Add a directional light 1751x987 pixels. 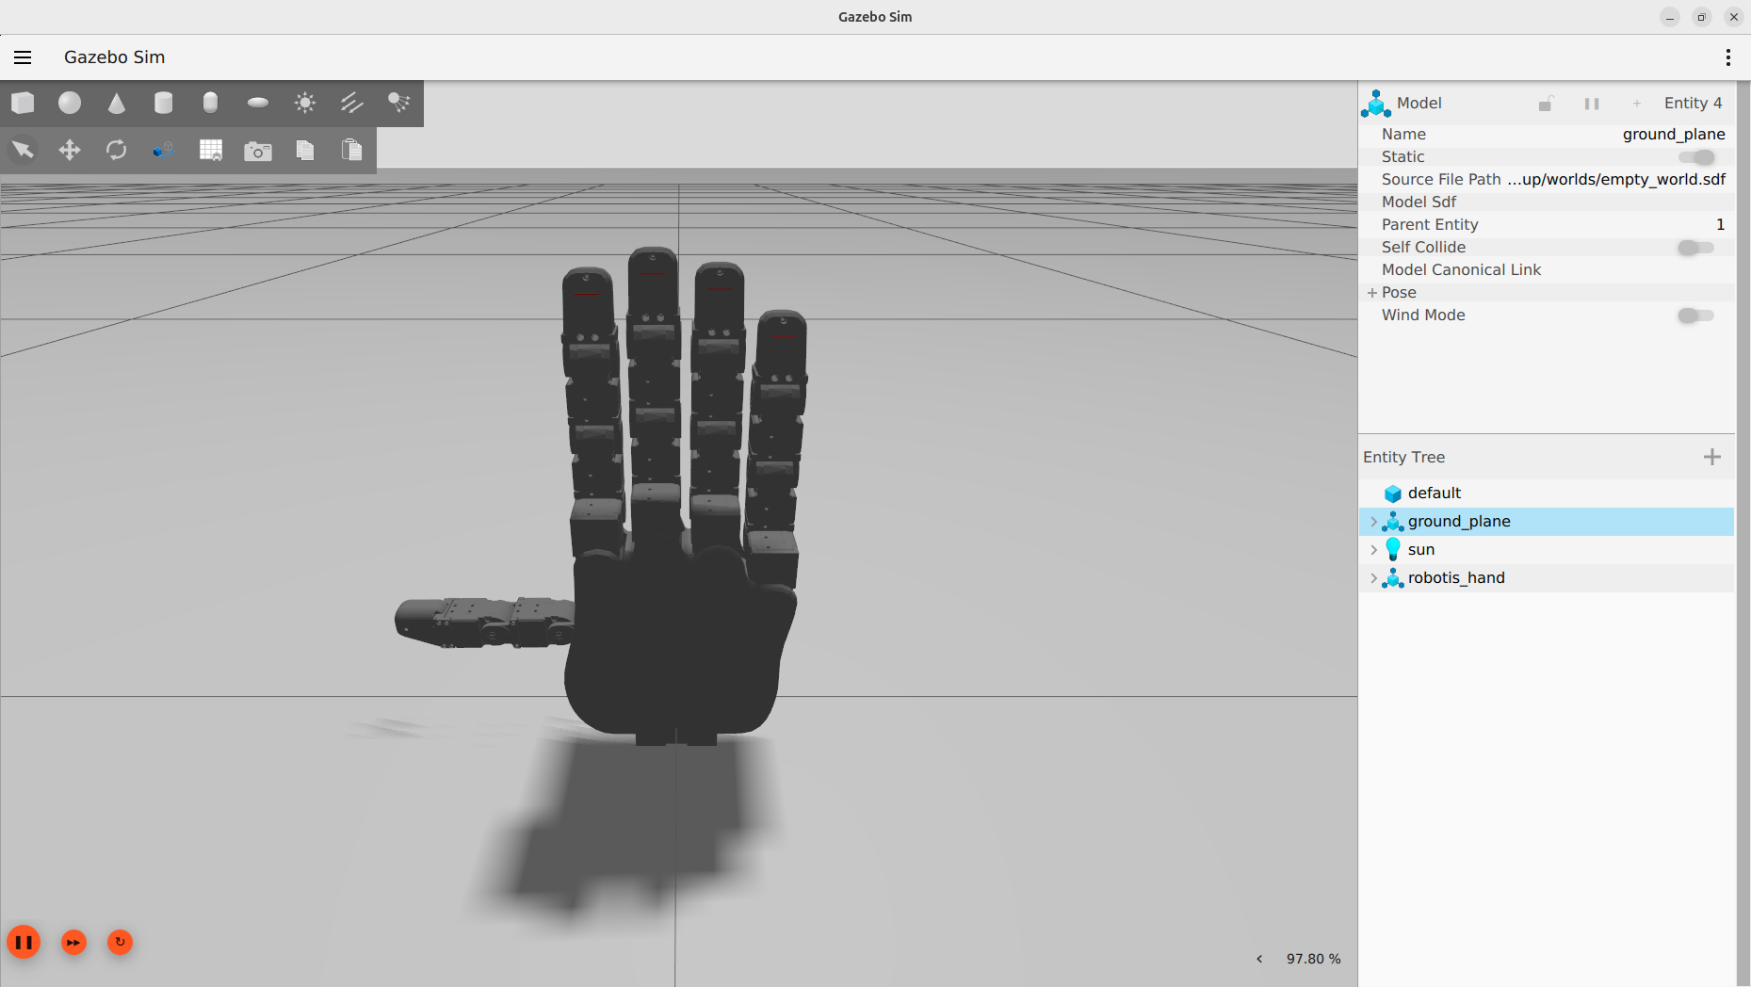coord(351,103)
